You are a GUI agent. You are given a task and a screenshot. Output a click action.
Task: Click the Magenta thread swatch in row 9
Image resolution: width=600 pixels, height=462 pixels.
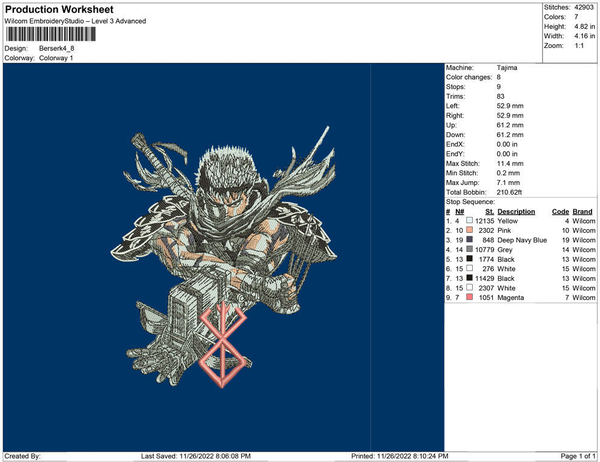click(469, 298)
